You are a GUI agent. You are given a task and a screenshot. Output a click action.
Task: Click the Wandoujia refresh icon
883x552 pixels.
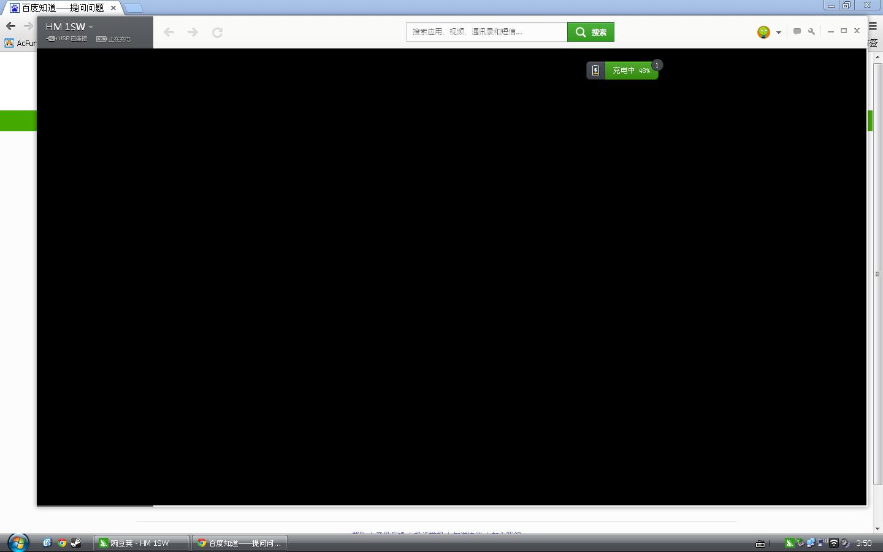[x=217, y=32]
